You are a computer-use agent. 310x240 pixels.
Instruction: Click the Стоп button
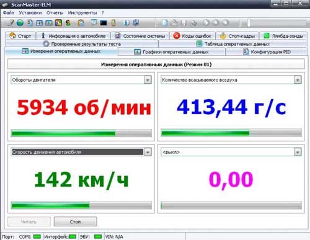coord(76,222)
